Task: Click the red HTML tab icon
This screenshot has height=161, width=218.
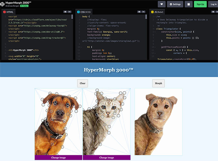Action: coord(5,12)
